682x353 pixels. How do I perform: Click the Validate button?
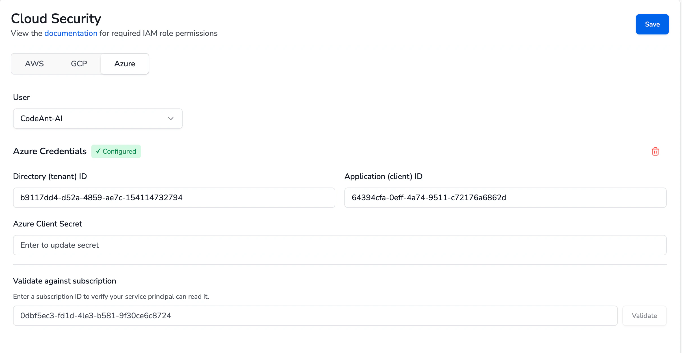coord(644,315)
